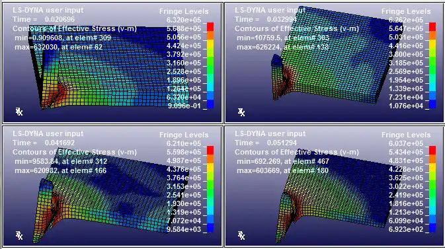Click 'LS-DYNA user input' title in Time 0.051294 viewport
Image resolution: width=445 pixels, height=249 pixels.
pyautogui.click(x=270, y=133)
